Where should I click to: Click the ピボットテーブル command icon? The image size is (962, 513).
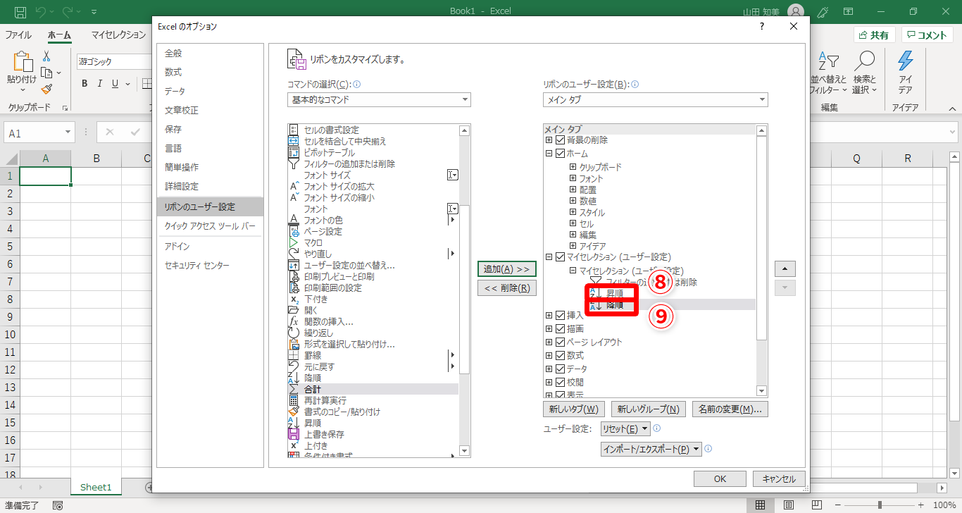point(294,152)
